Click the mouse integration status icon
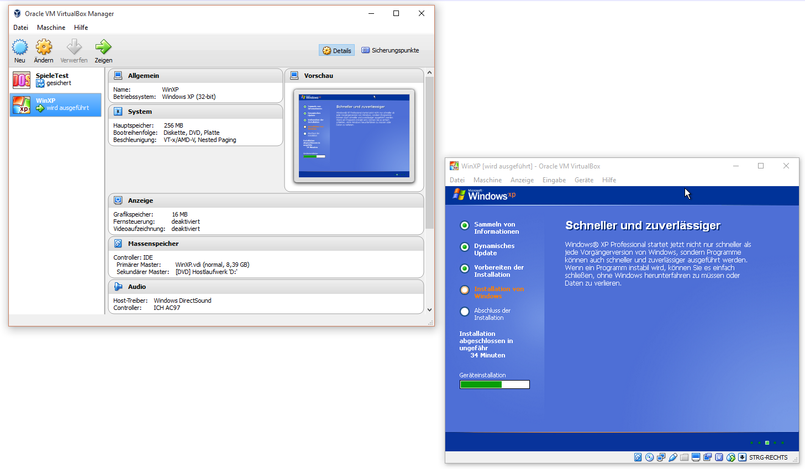Viewport: 805px width, 469px height. [730, 457]
